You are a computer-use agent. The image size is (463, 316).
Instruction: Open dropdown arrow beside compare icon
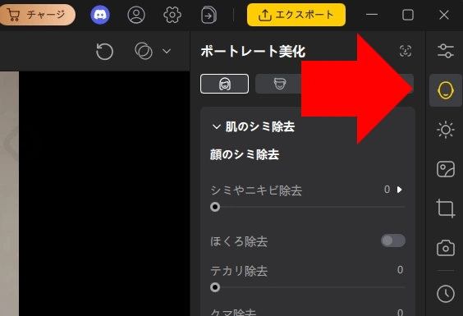pos(167,52)
